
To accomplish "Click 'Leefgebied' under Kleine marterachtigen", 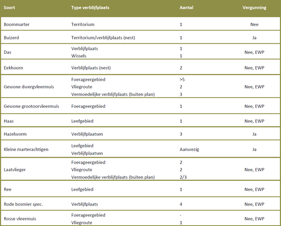I will [x=82, y=146].
